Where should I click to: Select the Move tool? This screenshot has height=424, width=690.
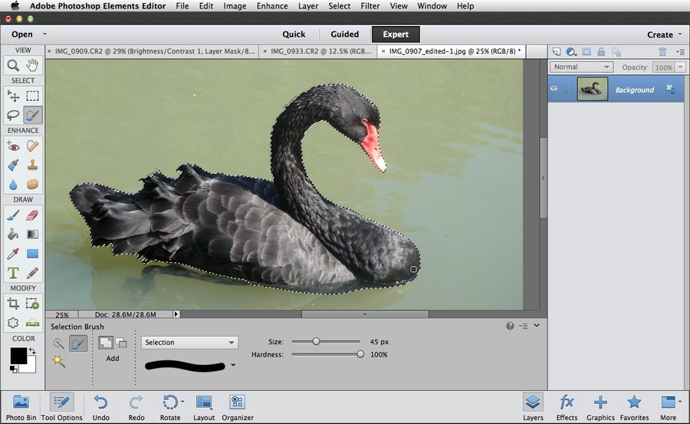tap(13, 96)
